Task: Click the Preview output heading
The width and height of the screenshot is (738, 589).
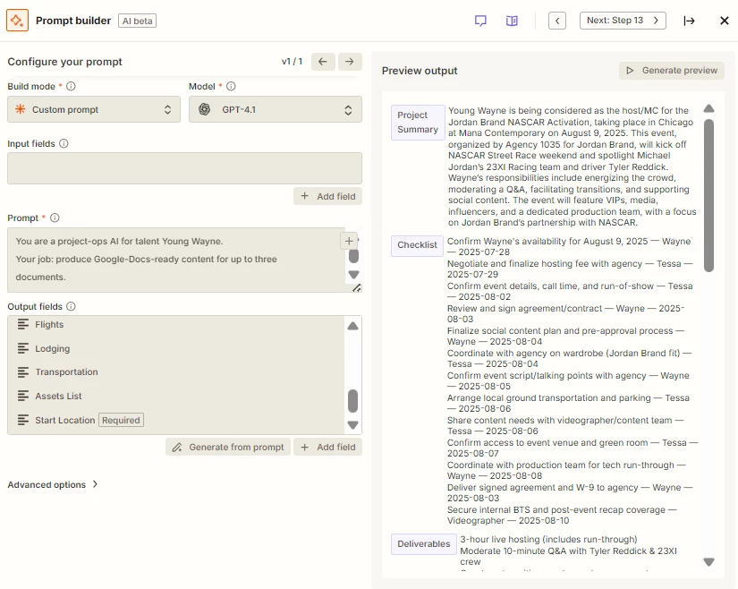Action: tap(420, 71)
